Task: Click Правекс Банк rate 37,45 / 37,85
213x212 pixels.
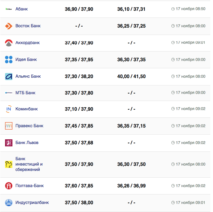Action: point(79,126)
